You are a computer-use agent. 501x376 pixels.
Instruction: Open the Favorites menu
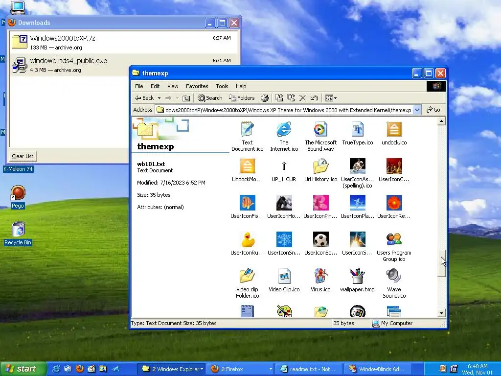click(x=197, y=86)
